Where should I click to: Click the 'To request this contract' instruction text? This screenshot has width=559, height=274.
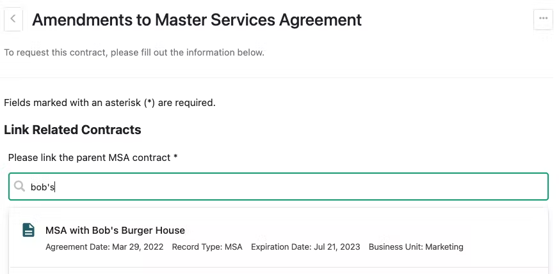[134, 52]
